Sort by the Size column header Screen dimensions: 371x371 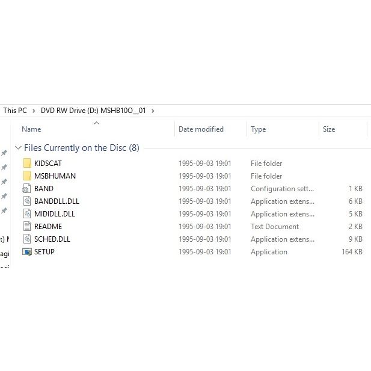[x=329, y=129]
